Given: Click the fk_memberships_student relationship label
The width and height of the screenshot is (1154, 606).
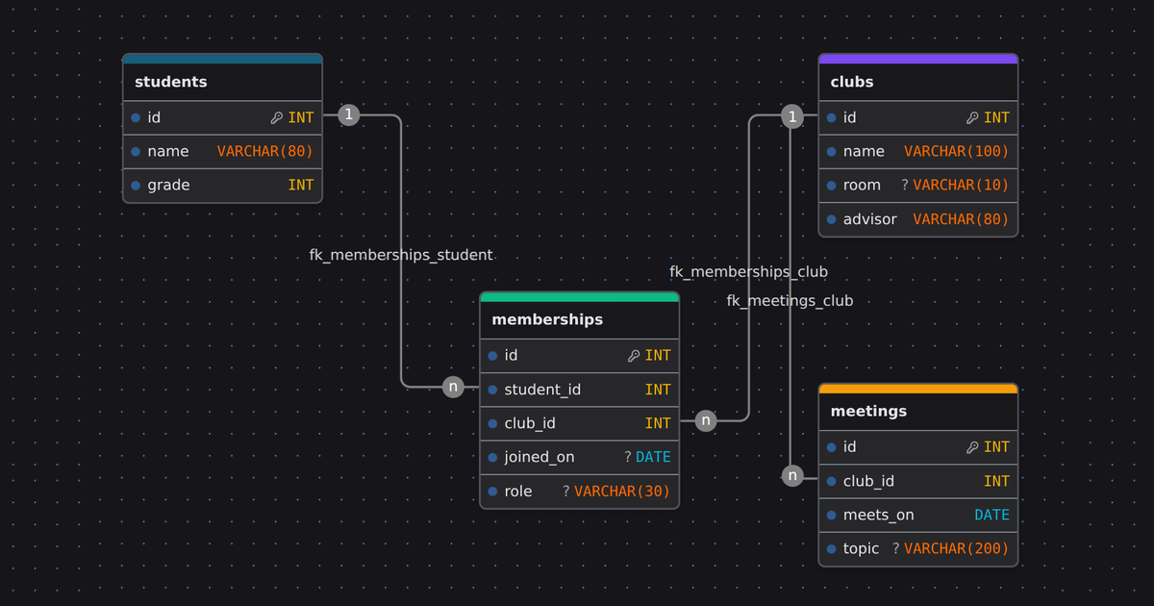Looking at the screenshot, I should 401,255.
